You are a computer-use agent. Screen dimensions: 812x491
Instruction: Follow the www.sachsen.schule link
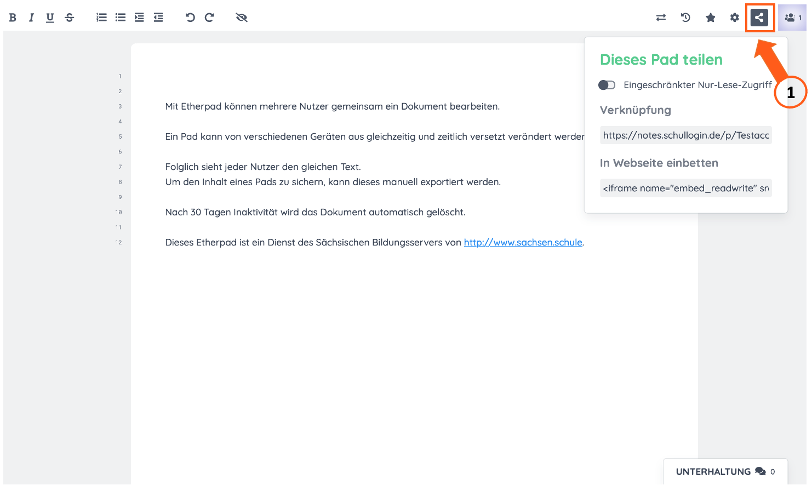pyautogui.click(x=523, y=242)
